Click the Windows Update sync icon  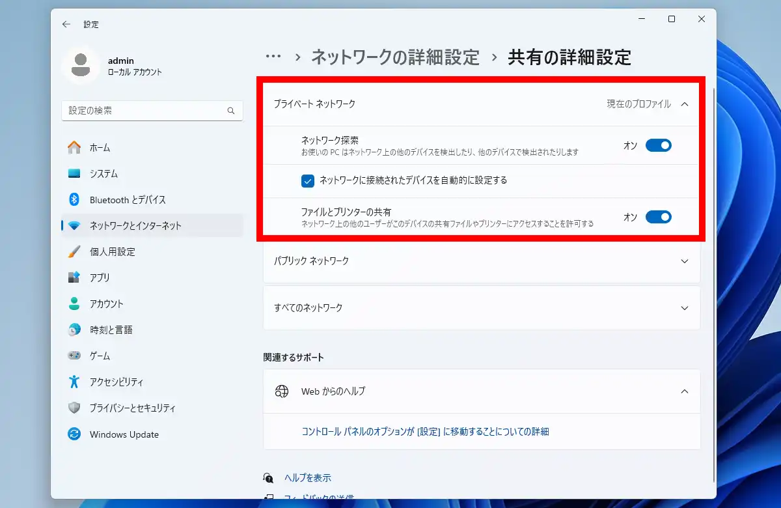(x=74, y=434)
